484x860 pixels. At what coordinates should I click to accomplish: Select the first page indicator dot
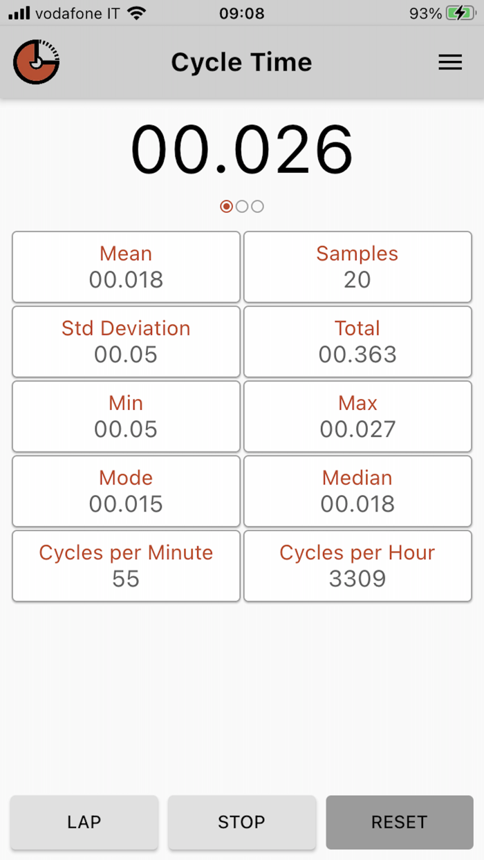[226, 206]
